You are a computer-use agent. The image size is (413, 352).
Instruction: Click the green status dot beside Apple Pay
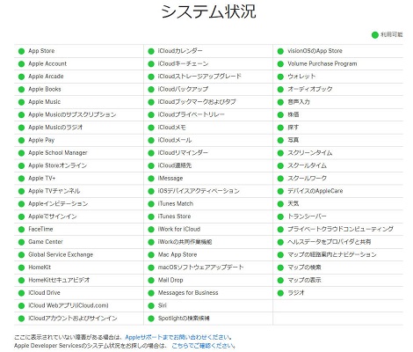pyautogui.click(x=21, y=141)
